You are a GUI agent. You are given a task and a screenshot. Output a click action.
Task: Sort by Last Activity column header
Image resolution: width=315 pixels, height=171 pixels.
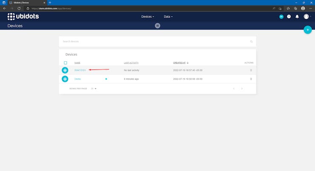(131, 63)
